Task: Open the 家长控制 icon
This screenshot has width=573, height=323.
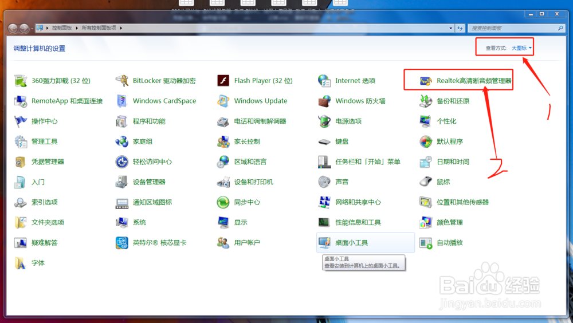Action: tap(223, 141)
